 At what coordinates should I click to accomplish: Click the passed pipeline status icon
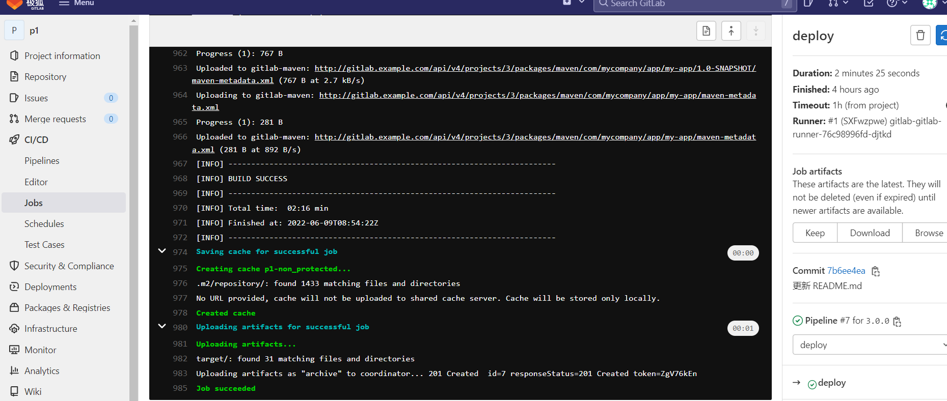coord(798,321)
